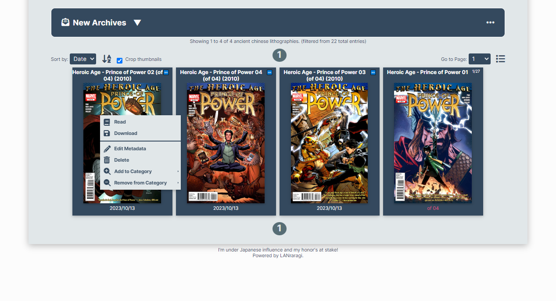Open the Sort by Date dropdown
Viewport: 556px width, 301px height.
click(x=83, y=59)
